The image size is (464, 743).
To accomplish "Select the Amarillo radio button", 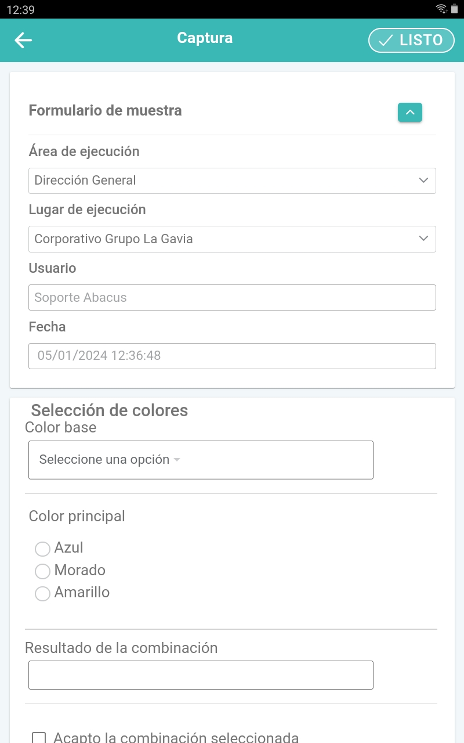I will (43, 594).
